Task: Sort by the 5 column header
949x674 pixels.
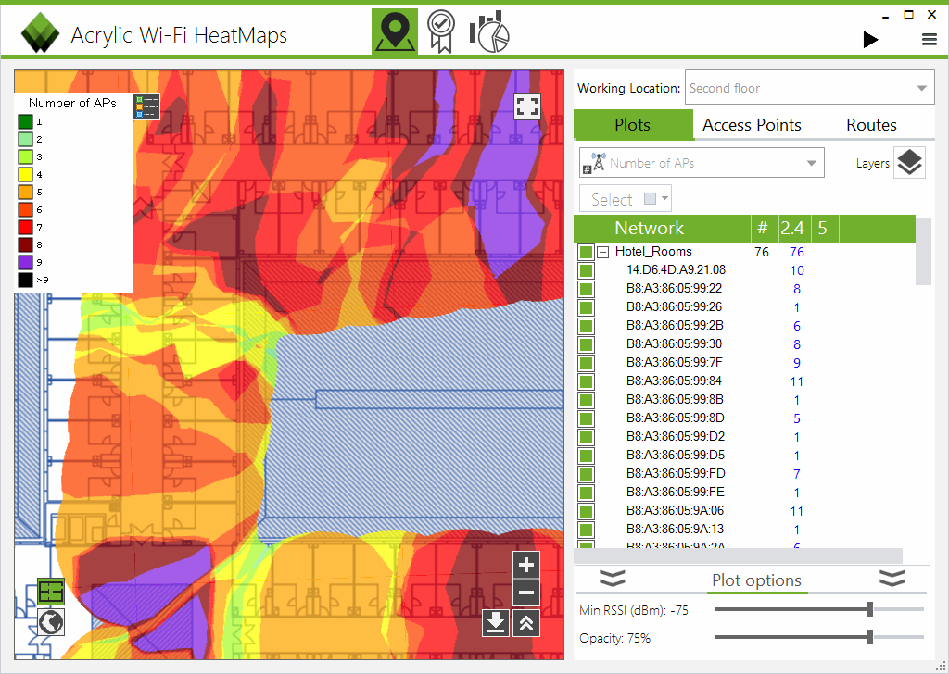Action: point(823,228)
